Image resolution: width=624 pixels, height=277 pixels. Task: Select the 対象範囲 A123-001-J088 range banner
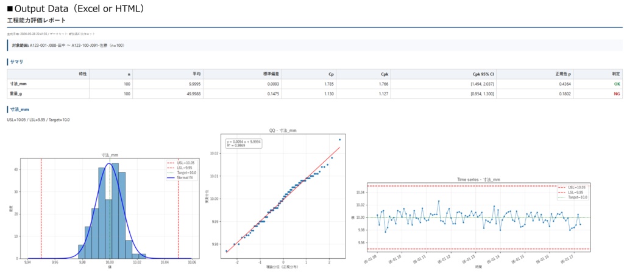tap(314, 45)
